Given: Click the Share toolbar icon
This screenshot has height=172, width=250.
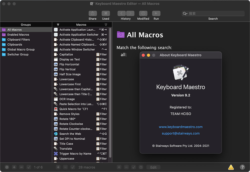Looking at the screenshot, I should pyautogui.click(x=92, y=14).
